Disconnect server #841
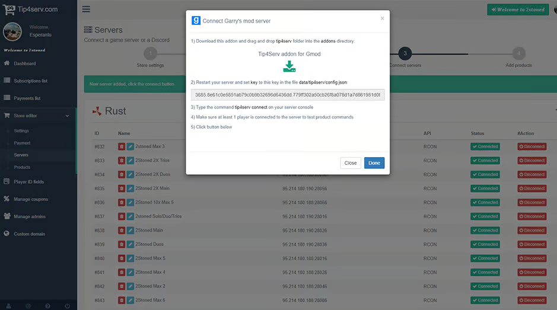The width and height of the screenshot is (557, 310). 531,272
